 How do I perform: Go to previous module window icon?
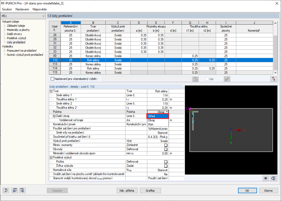[x=14, y=190]
